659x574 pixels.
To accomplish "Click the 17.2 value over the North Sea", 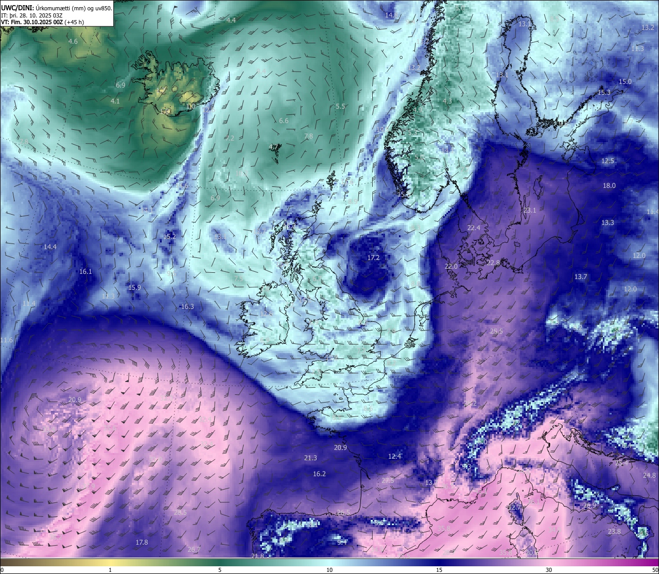I will [x=373, y=257].
